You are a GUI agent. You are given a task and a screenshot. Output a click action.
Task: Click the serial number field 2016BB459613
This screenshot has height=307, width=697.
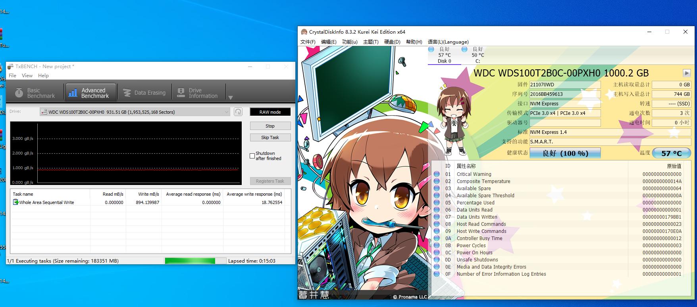coord(565,94)
